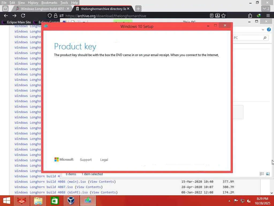Select the Windows Setup taskbar icon
274x206 pixels.
click(x=88, y=201)
